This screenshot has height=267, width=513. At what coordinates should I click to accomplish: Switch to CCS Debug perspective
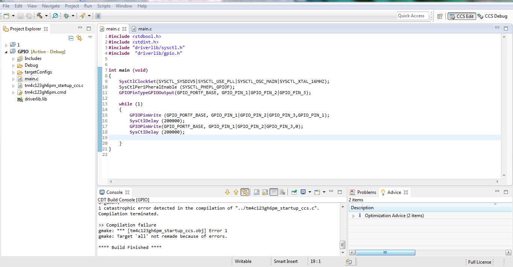(x=492, y=16)
